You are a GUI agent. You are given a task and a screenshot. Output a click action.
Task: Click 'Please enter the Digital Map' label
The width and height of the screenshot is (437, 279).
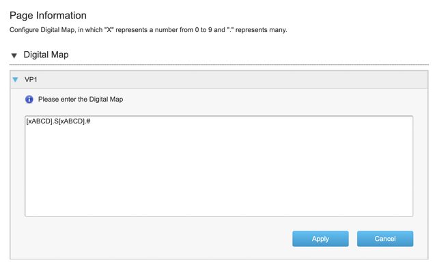(x=81, y=100)
